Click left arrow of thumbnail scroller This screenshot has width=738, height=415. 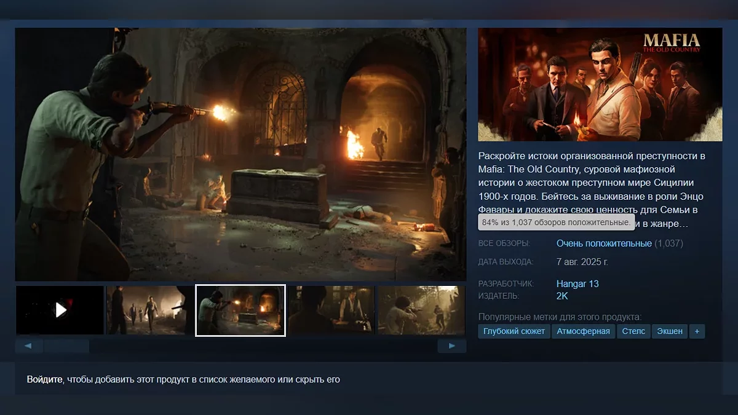28,346
